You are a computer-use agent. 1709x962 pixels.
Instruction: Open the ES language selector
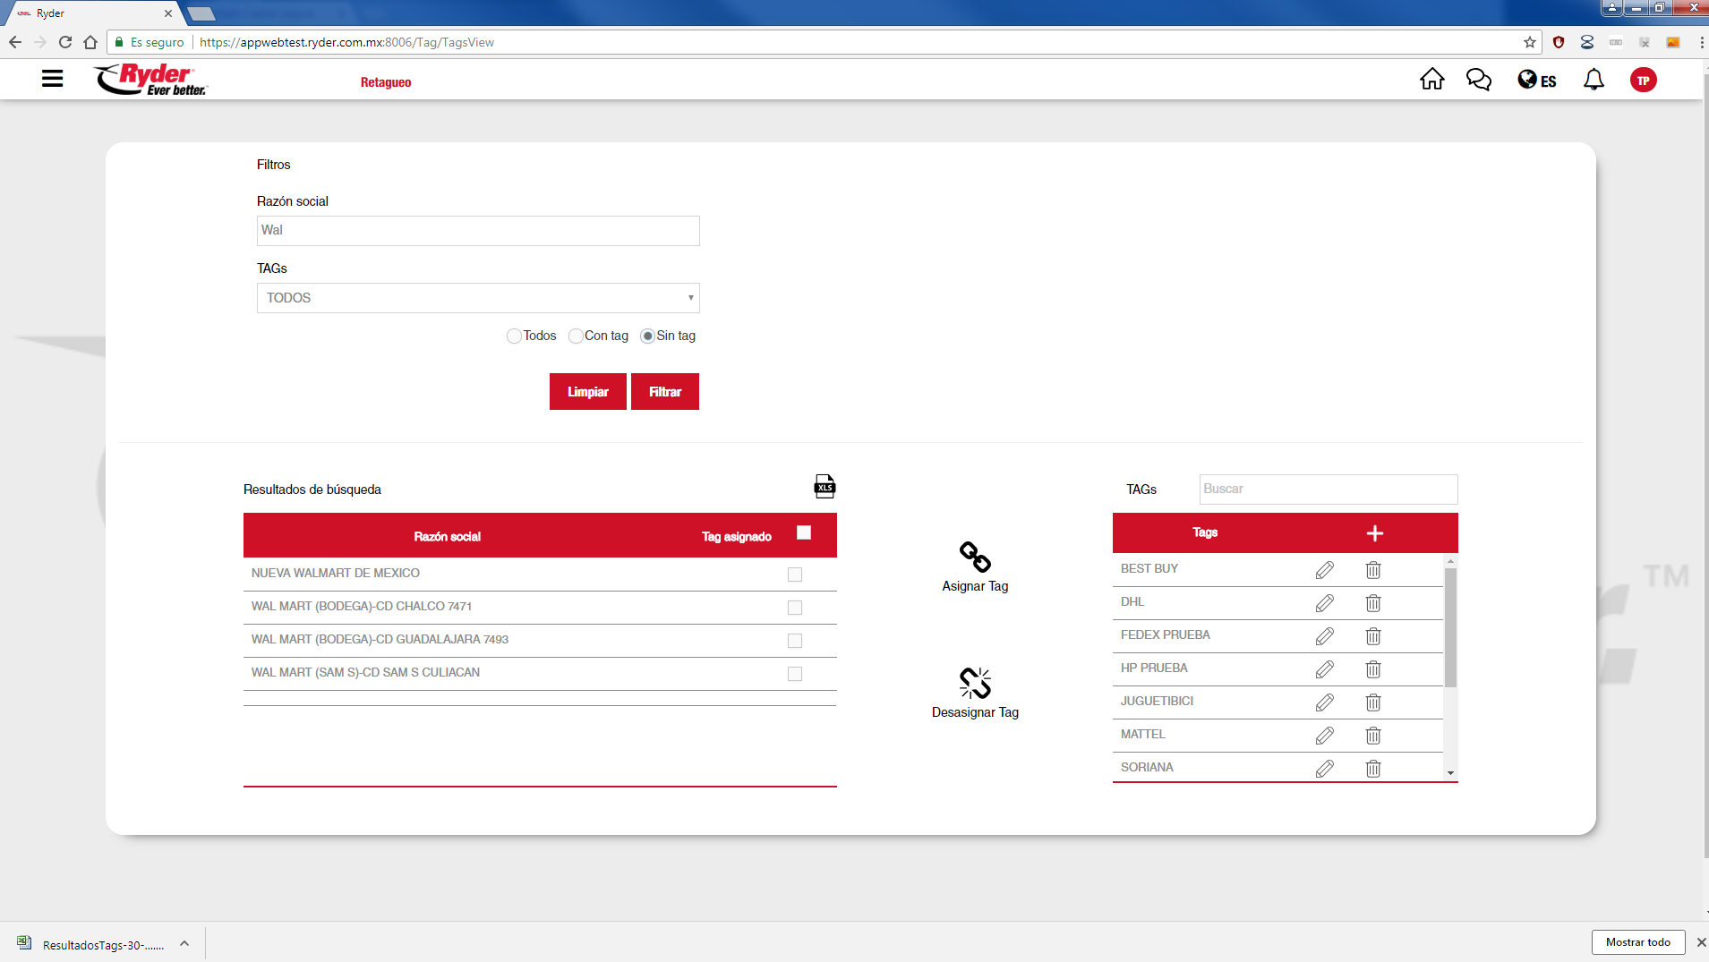[1537, 81]
